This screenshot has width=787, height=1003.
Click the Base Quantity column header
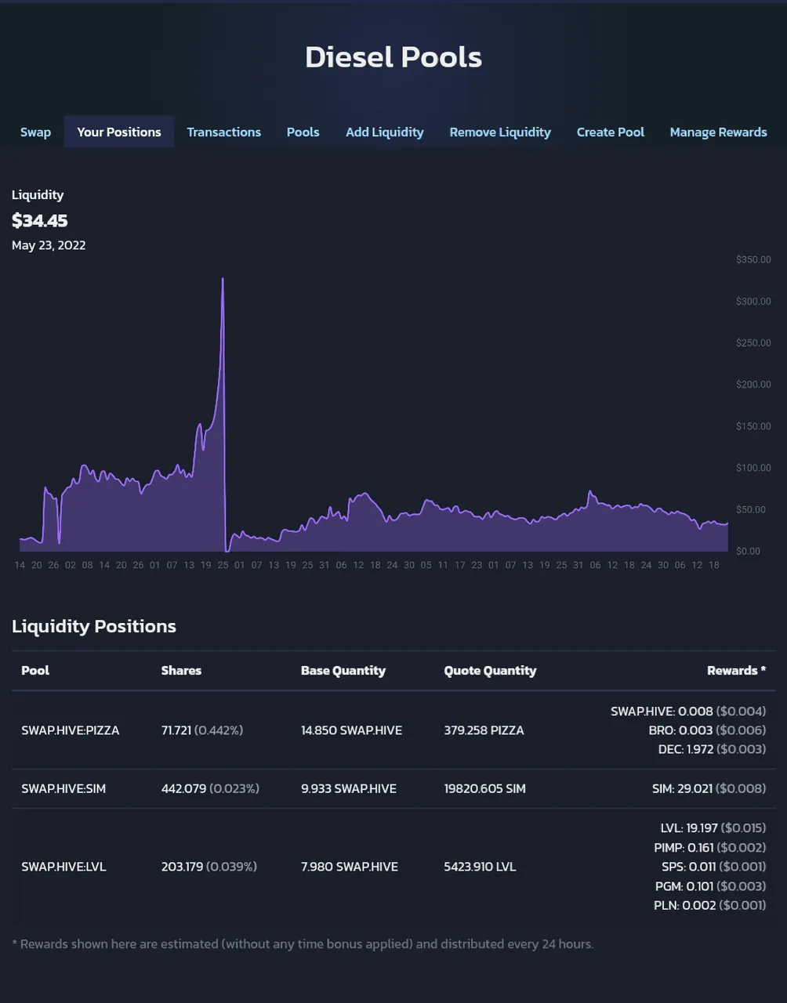point(343,671)
